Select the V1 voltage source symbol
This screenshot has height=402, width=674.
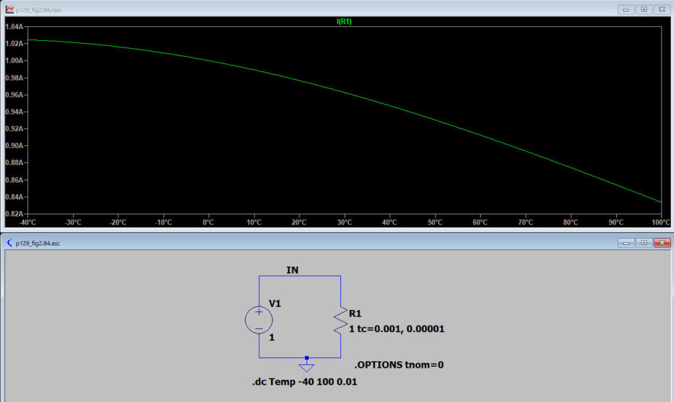pos(259,320)
